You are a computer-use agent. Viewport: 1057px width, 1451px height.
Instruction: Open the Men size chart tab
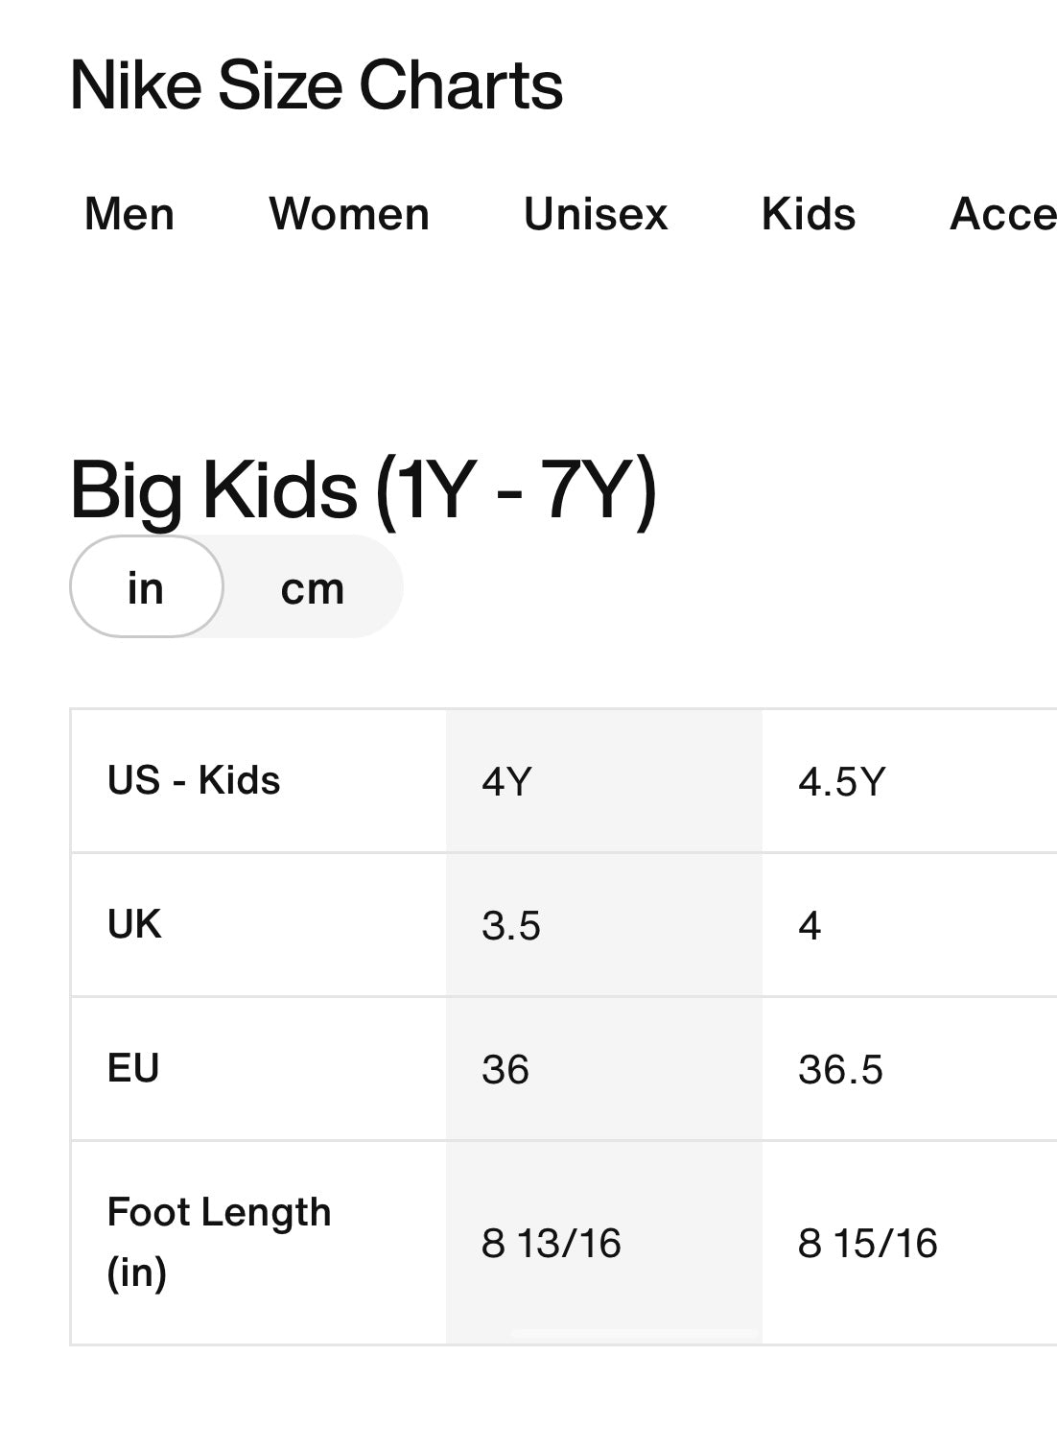[x=129, y=214]
